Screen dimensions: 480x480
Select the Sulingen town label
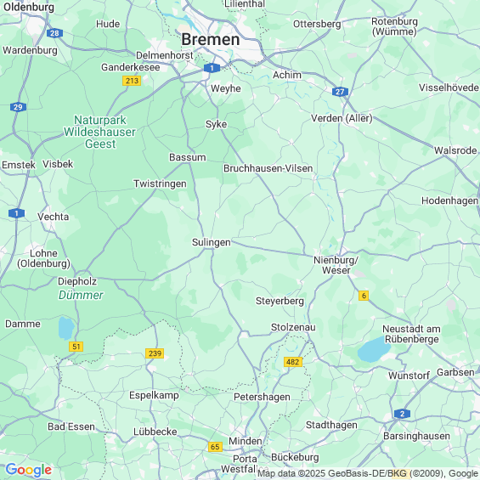pyautogui.click(x=212, y=242)
